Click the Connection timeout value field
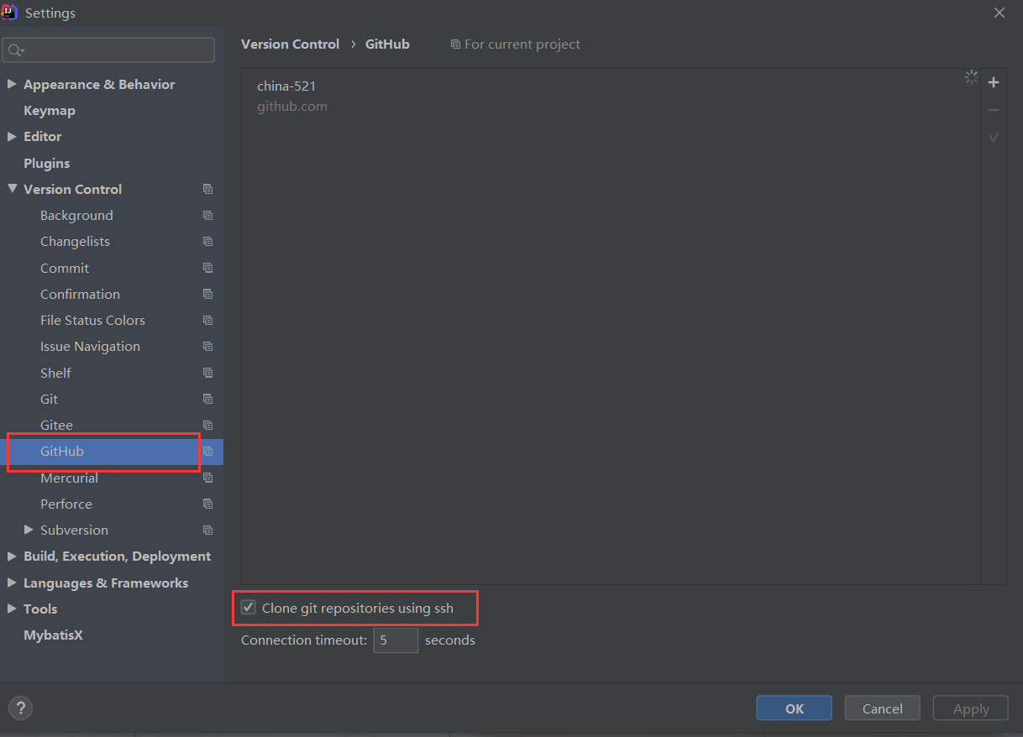The width and height of the screenshot is (1023, 737). point(396,640)
